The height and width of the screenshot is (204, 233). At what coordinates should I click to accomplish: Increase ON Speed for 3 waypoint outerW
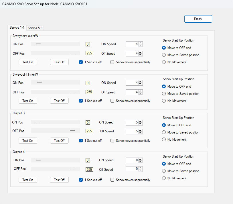point(141,43)
